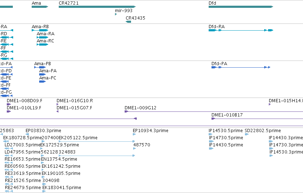Select the Ama-PB protein glyph
This screenshot has height=193, width=303.
40,67
